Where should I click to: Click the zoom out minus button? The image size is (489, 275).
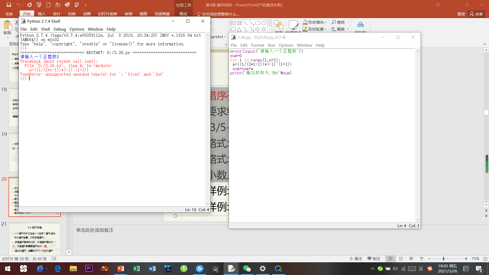(430, 259)
